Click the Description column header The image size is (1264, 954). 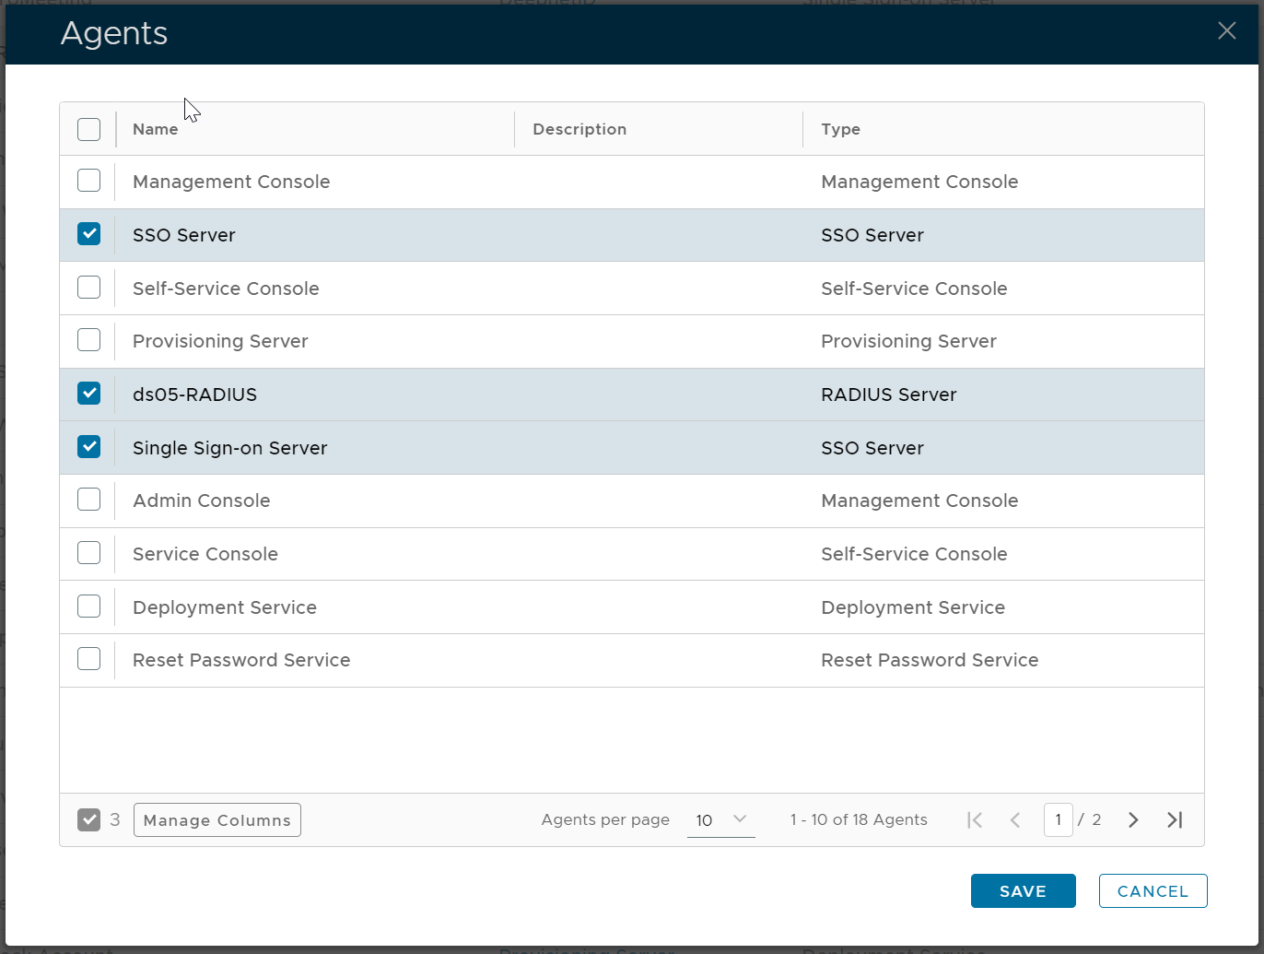coord(579,129)
